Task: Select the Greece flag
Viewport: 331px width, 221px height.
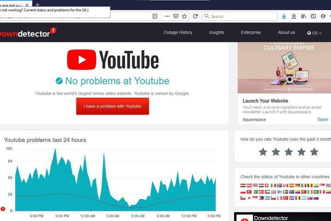Action: [267, 198]
